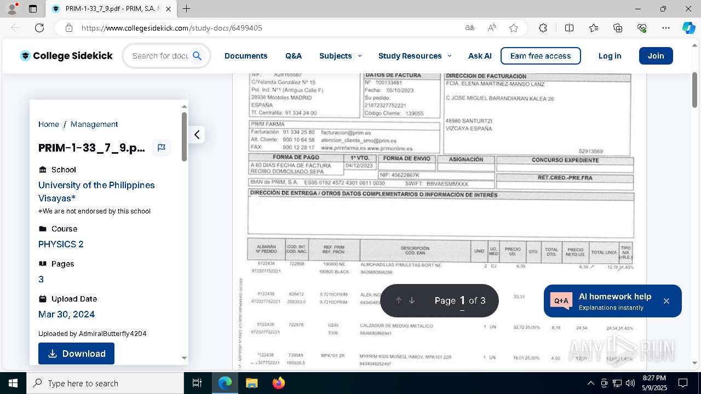Viewport: 701px width, 394px height.
Task: Click the page number field
Action: coord(462,300)
